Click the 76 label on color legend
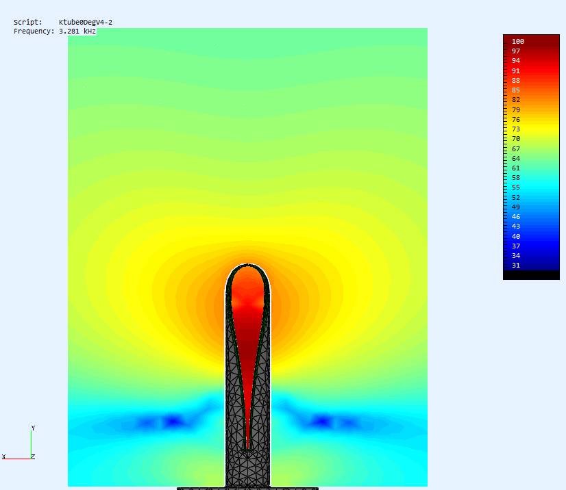Screen dimensions: 566x490 click(516, 119)
